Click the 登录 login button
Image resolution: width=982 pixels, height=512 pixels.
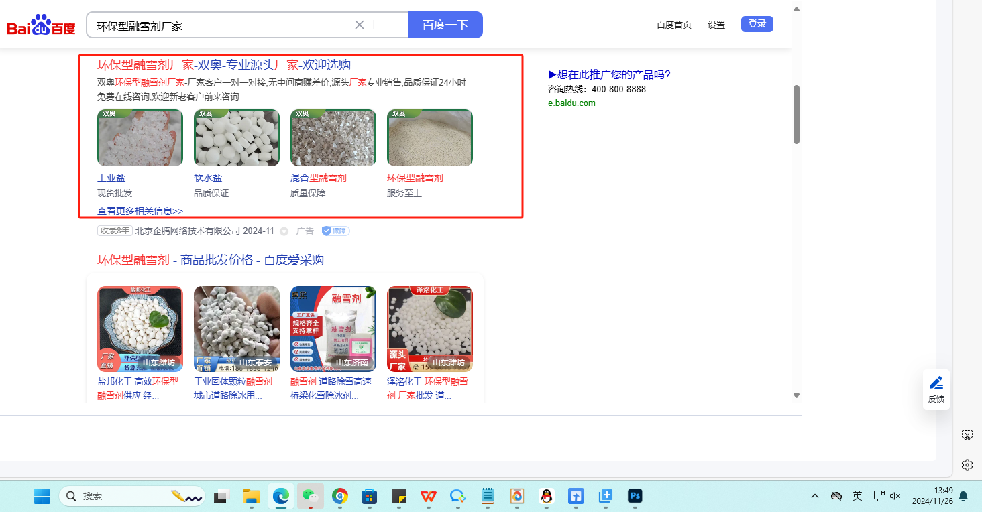[x=757, y=24]
